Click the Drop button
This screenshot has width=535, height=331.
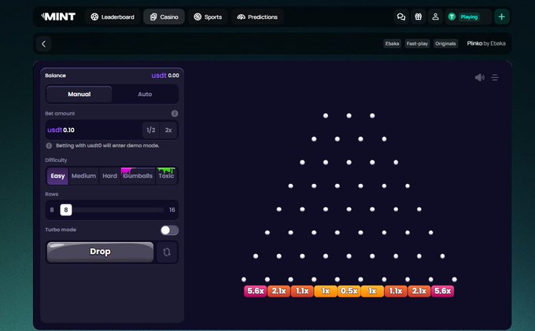click(100, 252)
